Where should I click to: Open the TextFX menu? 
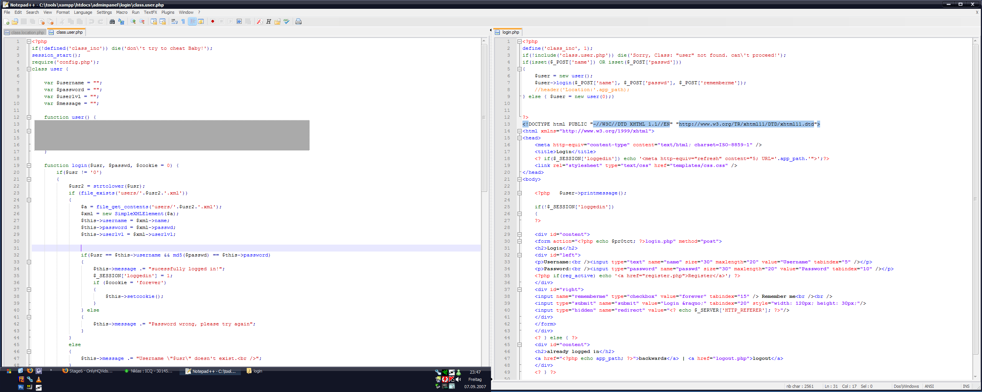click(150, 12)
